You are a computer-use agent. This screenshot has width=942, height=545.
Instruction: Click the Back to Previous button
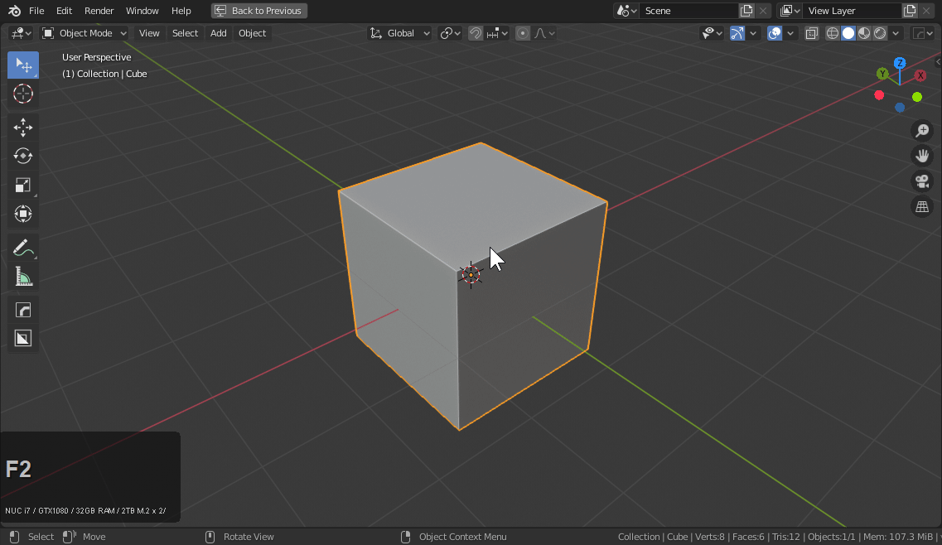(x=258, y=11)
